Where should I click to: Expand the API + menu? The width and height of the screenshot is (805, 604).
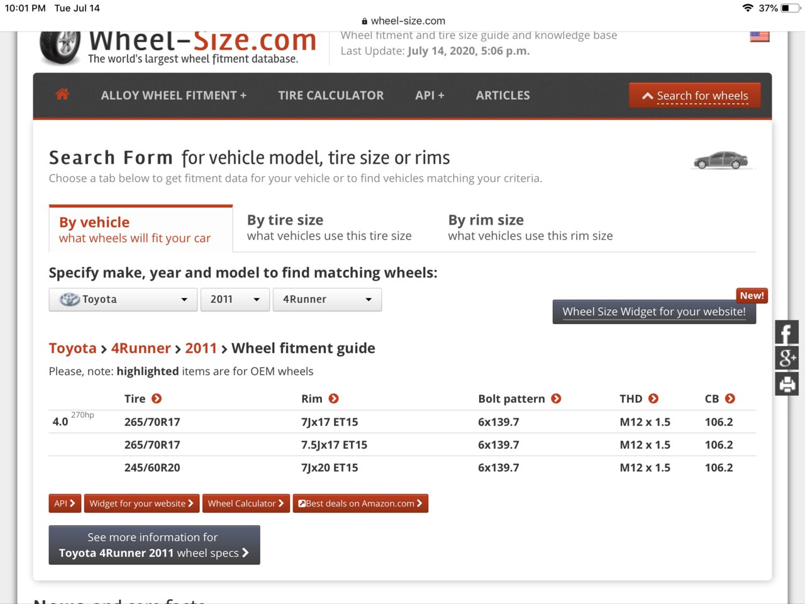(430, 96)
